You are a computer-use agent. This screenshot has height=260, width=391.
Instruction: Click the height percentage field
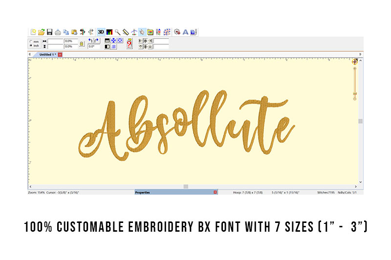point(71,46)
